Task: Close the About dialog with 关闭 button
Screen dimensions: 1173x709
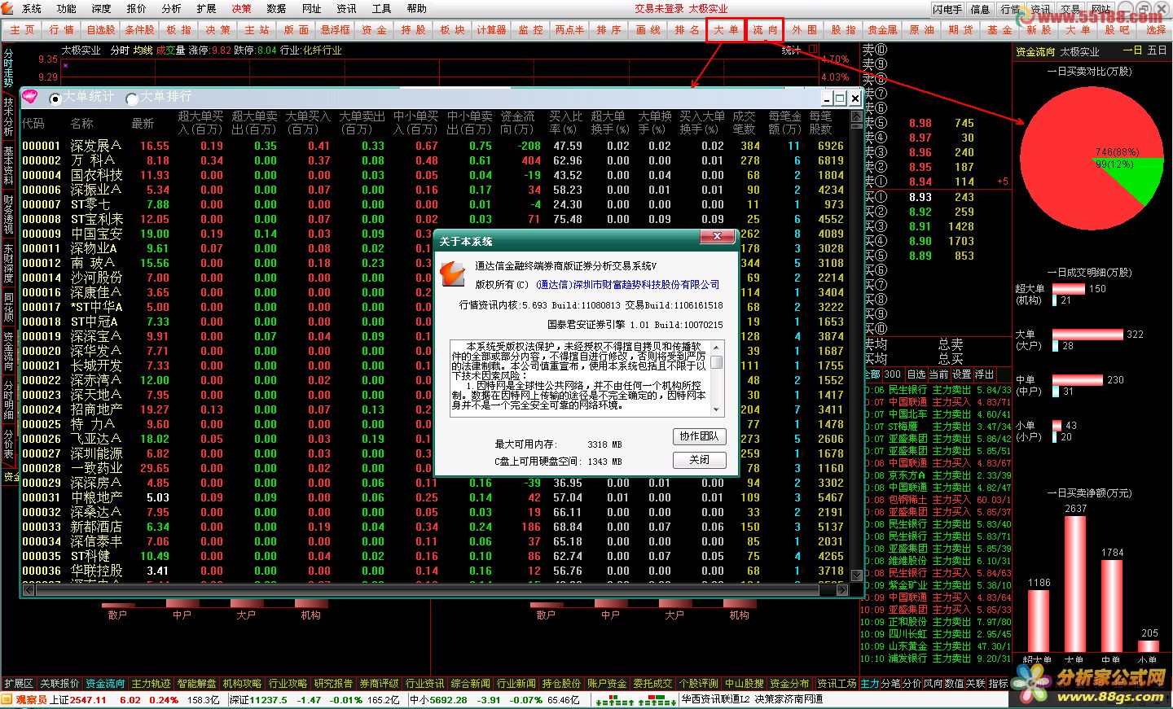Action: click(699, 460)
